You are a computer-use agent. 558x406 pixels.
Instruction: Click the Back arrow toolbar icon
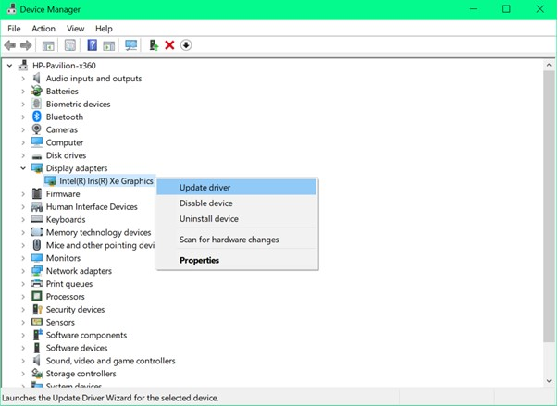click(x=9, y=45)
